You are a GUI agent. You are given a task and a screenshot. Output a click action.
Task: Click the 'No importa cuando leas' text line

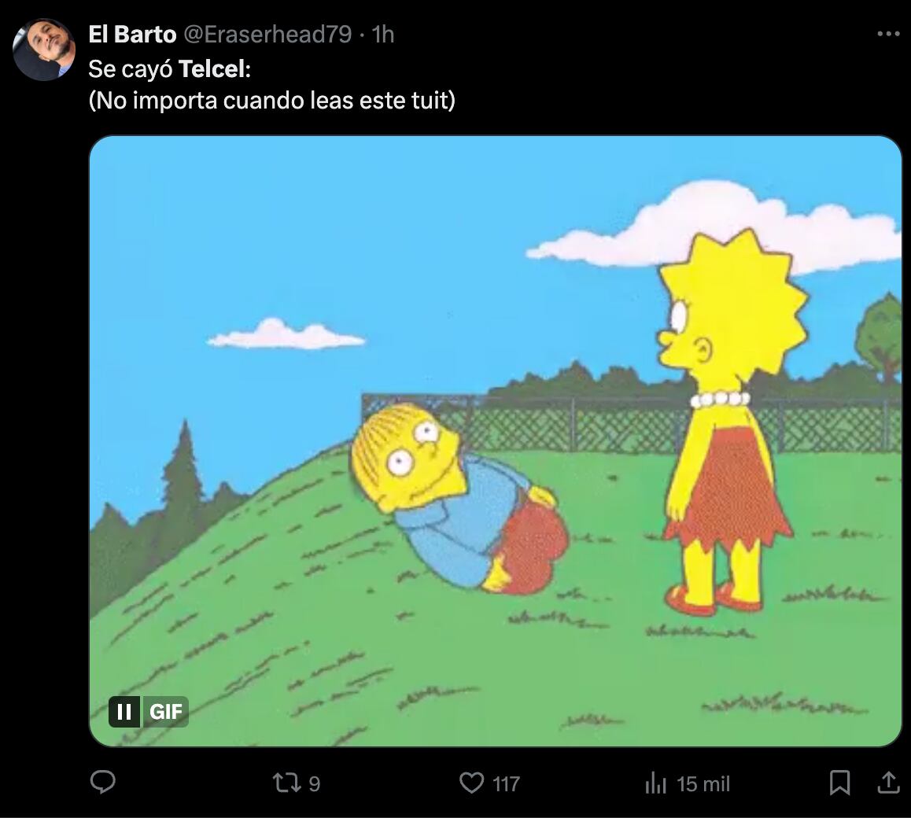coord(271,101)
